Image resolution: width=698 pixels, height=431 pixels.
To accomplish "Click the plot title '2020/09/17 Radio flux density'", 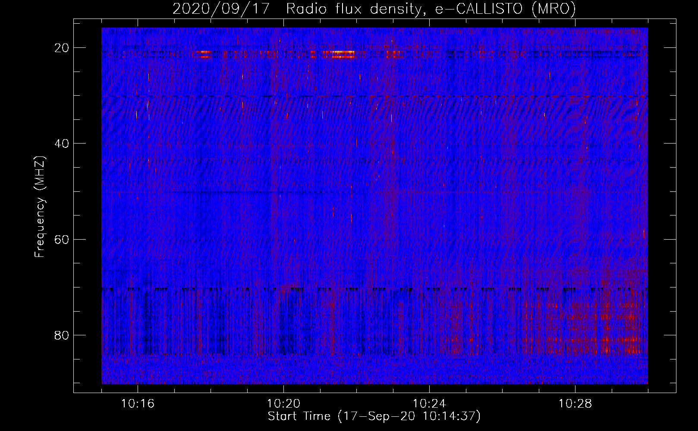I will coord(374,9).
